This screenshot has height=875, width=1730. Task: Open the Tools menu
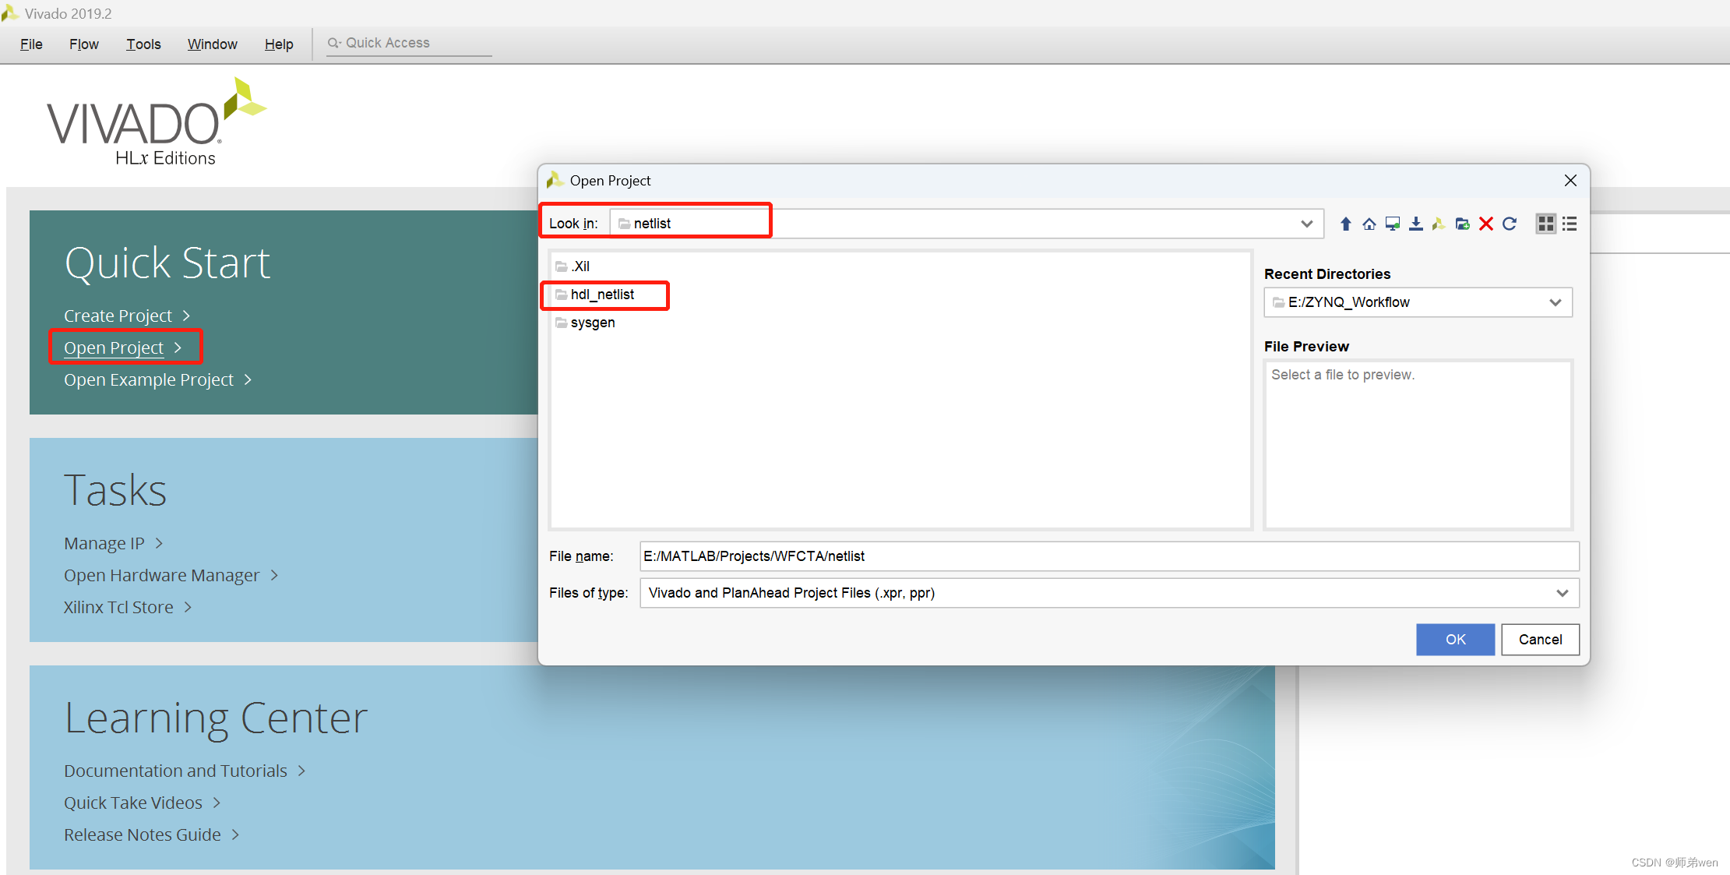tap(143, 44)
